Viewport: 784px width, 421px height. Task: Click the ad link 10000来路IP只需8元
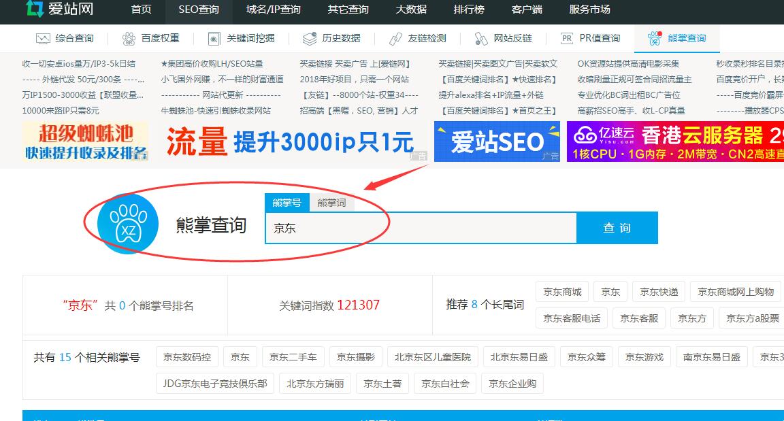(61, 110)
